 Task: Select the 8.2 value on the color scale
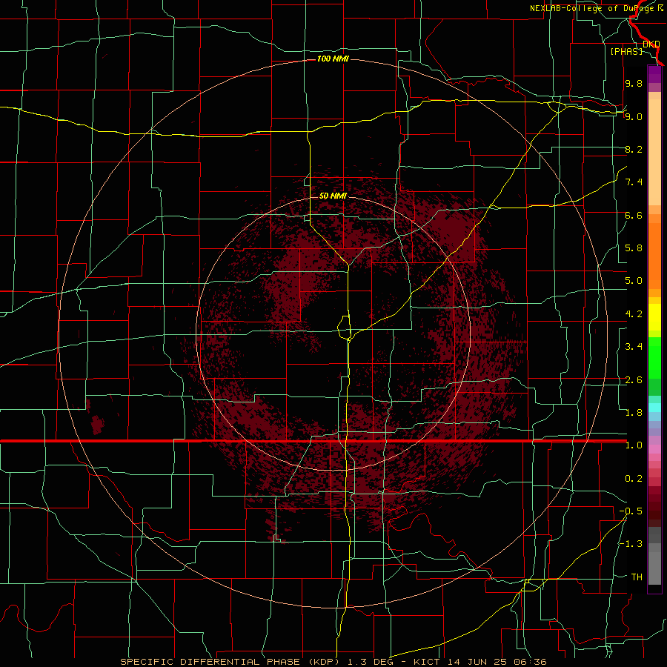point(634,149)
